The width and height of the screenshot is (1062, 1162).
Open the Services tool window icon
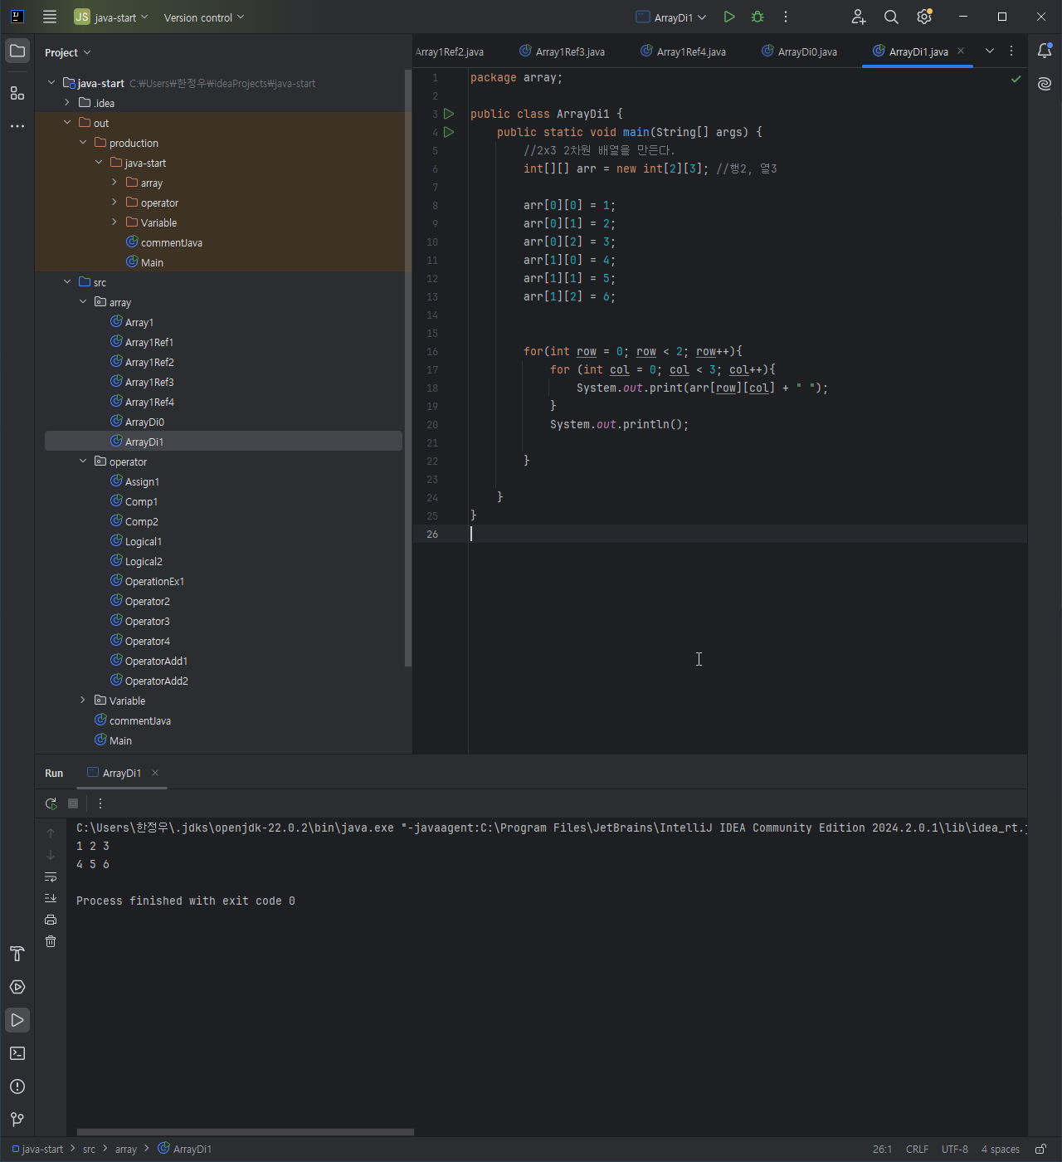[17, 987]
